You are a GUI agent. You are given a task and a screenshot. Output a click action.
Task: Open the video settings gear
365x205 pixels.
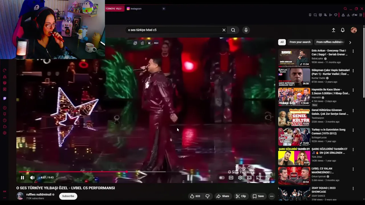pos(240,178)
